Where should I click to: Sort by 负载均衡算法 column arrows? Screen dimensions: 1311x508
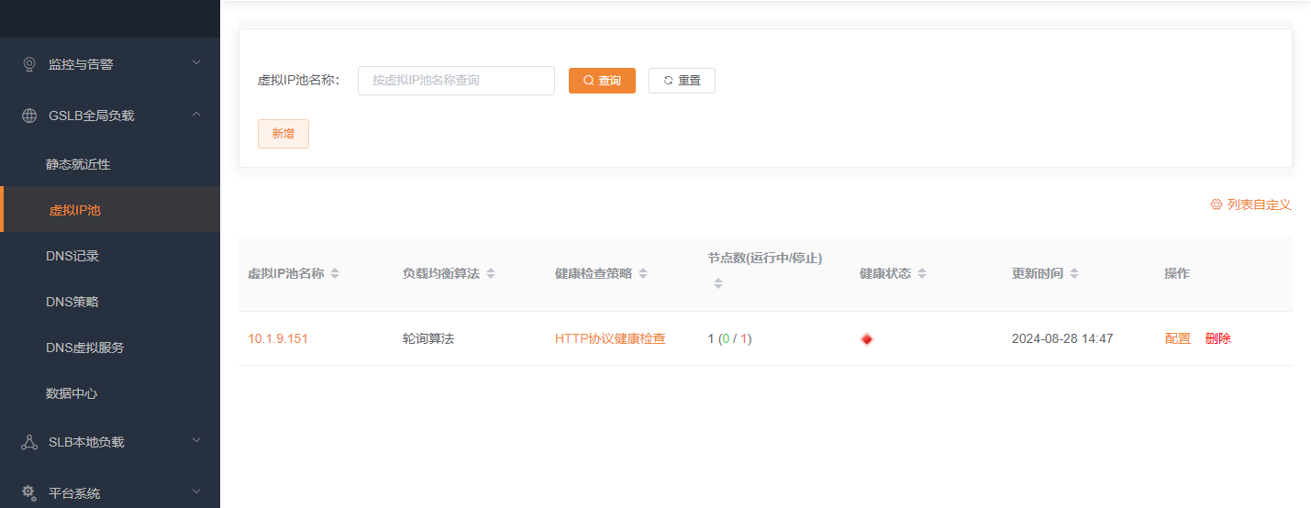point(491,274)
